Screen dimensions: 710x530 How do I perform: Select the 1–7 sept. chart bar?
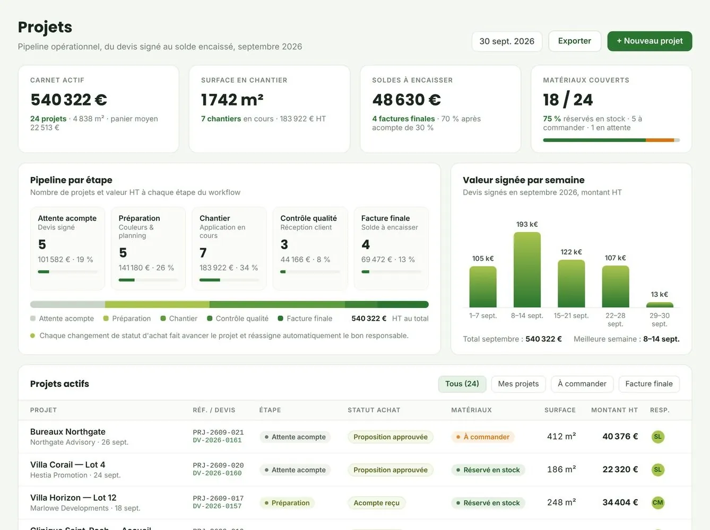pyautogui.click(x=483, y=287)
